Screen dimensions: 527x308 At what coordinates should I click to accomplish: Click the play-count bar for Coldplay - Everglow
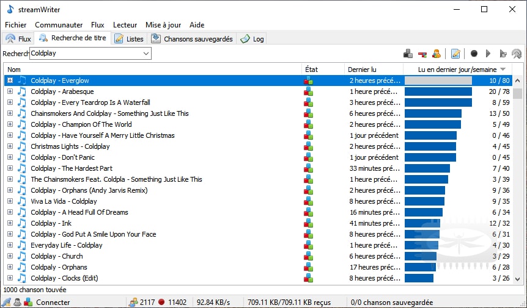click(438, 81)
